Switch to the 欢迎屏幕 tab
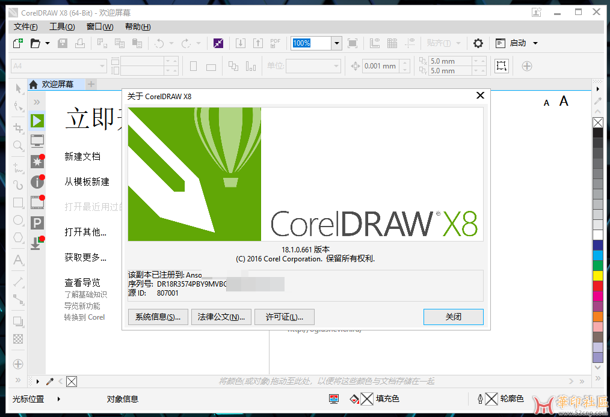 (57, 84)
